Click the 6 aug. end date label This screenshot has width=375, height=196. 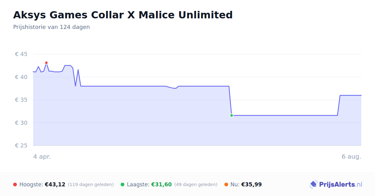point(351,156)
